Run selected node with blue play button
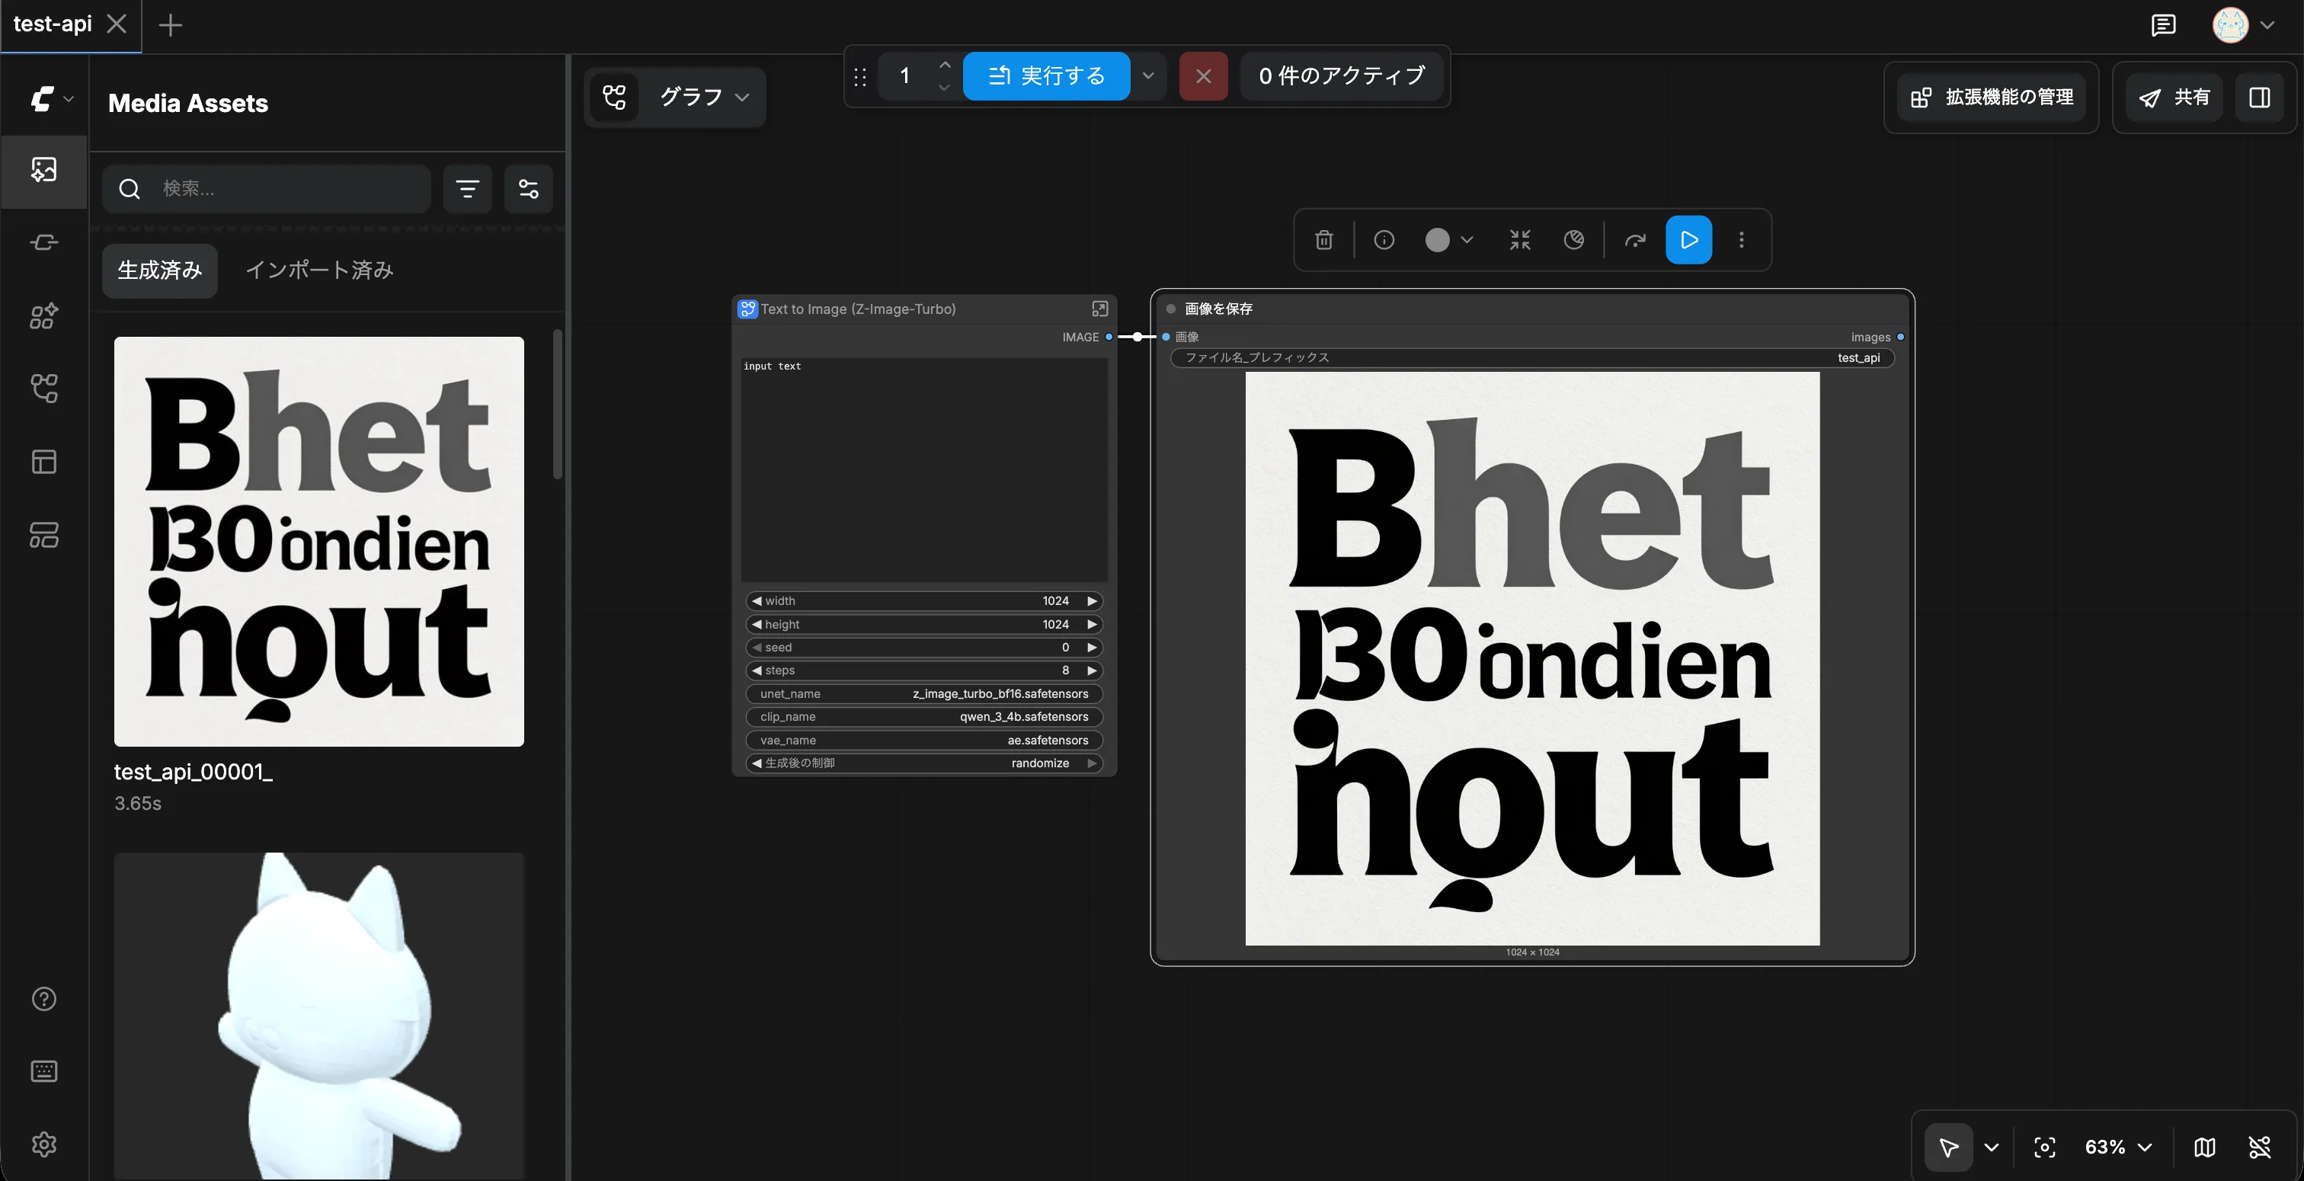The width and height of the screenshot is (2304, 1181). 1688,240
